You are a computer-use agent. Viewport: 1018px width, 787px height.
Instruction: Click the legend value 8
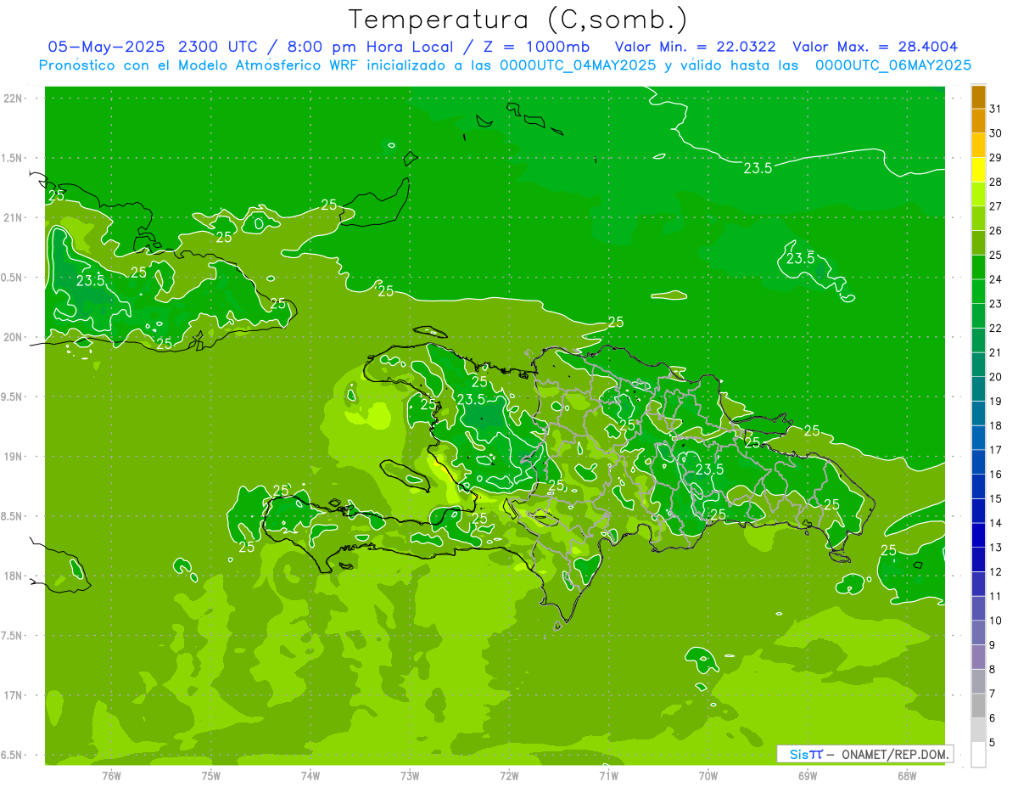tap(993, 670)
